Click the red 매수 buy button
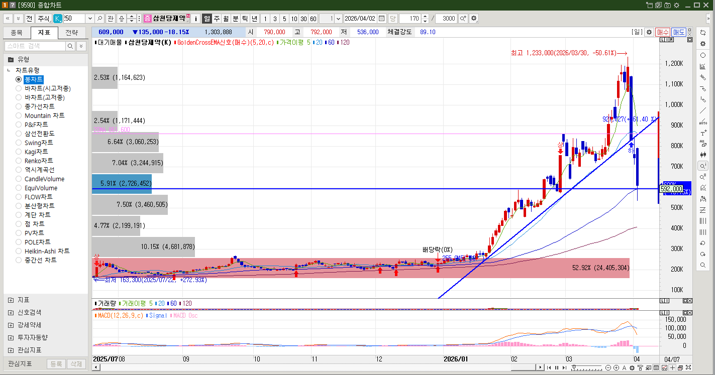The width and height of the screenshot is (715, 375). pos(663,32)
